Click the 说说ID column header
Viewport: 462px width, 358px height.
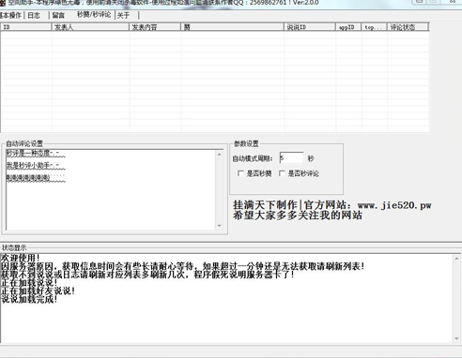[310, 27]
